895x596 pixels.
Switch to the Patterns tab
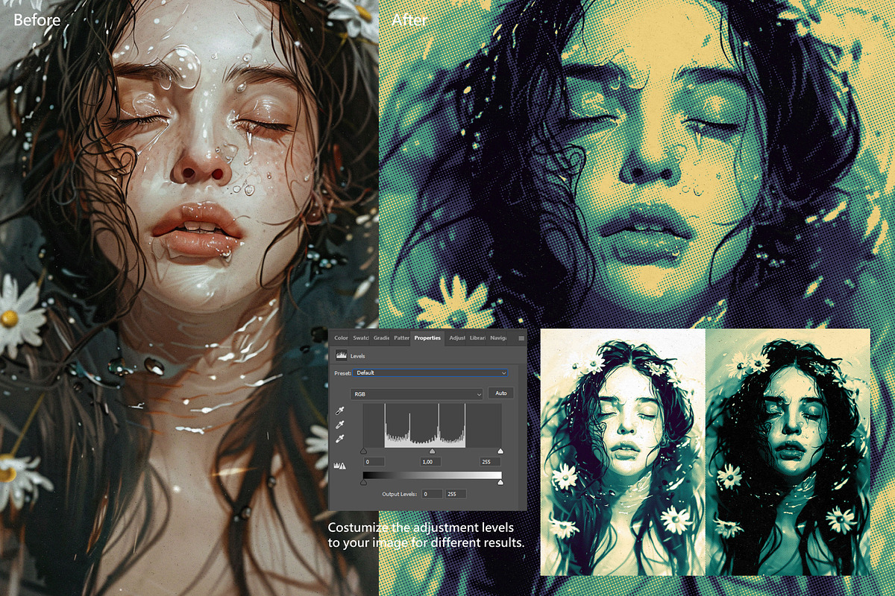pos(401,338)
